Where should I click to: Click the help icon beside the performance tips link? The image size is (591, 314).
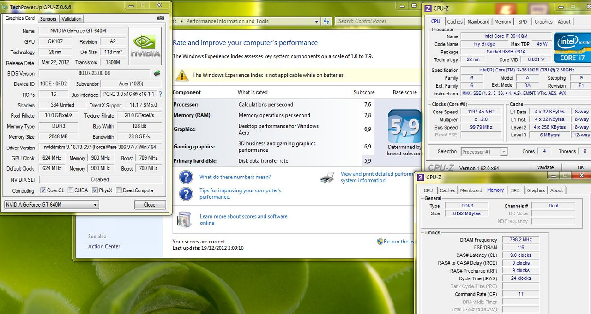186,193
